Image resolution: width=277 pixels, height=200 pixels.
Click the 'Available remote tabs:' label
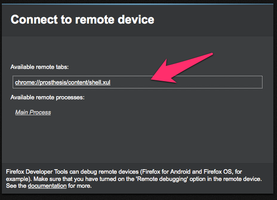39,67
